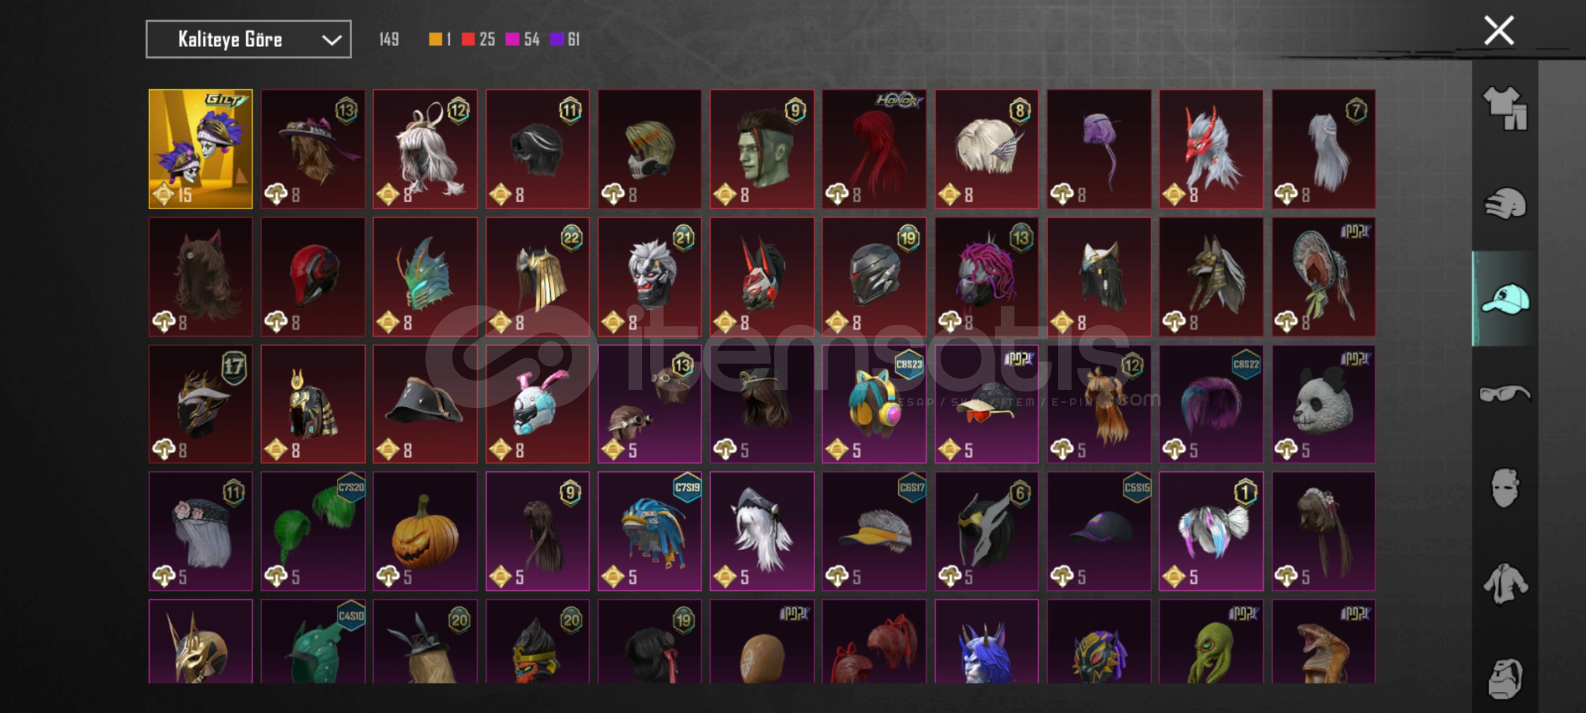
Task: Expand the Kaliteye Göre sort dropdown
Action: (x=248, y=40)
